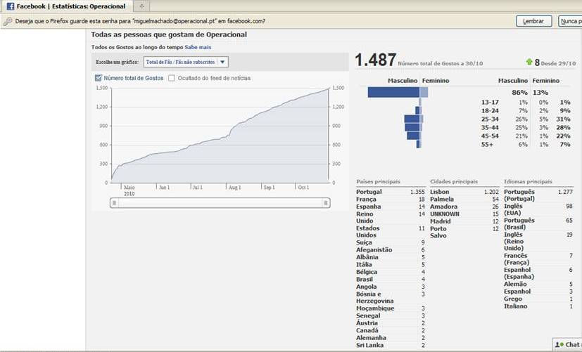Select the Amadora city row
This screenshot has height=352, width=582.
click(464, 207)
